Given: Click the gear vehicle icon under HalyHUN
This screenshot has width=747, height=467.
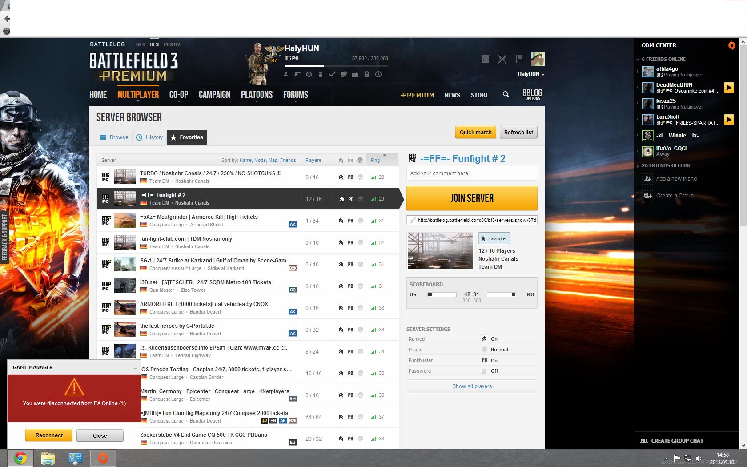Looking at the screenshot, I should 309,74.
